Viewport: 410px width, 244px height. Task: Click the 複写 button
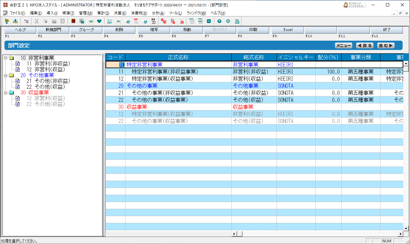[x=154, y=30]
